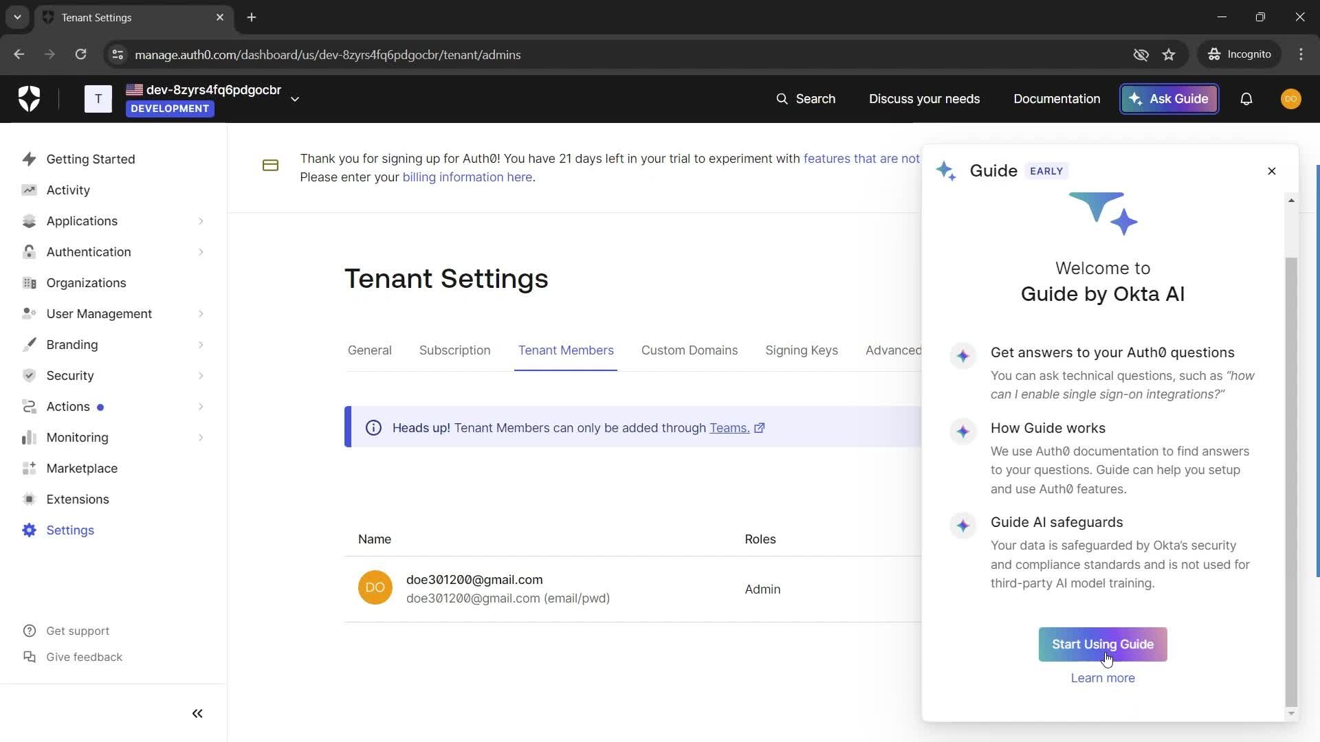Click the Ask Guide button
Screen dimensions: 1320x742
(x=1169, y=99)
